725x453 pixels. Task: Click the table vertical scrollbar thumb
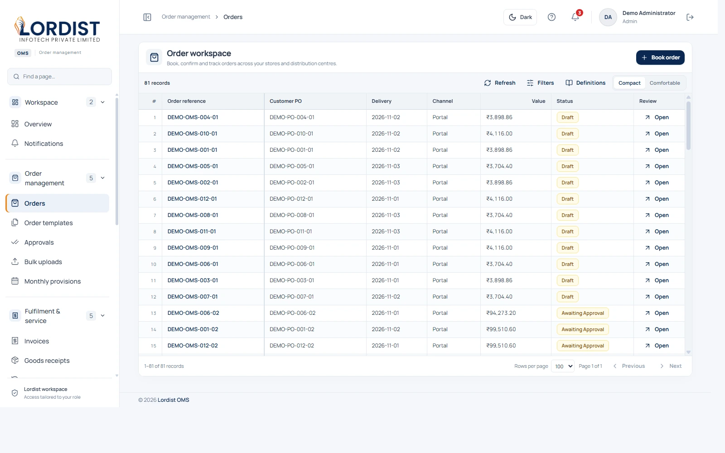coord(688,125)
